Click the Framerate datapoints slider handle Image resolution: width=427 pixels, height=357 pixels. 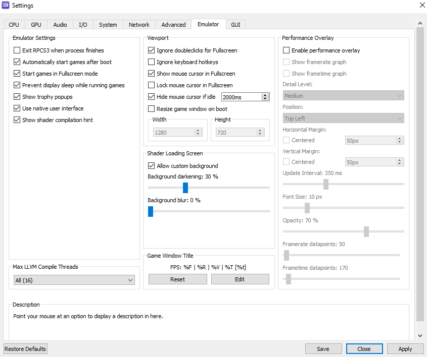click(286, 255)
